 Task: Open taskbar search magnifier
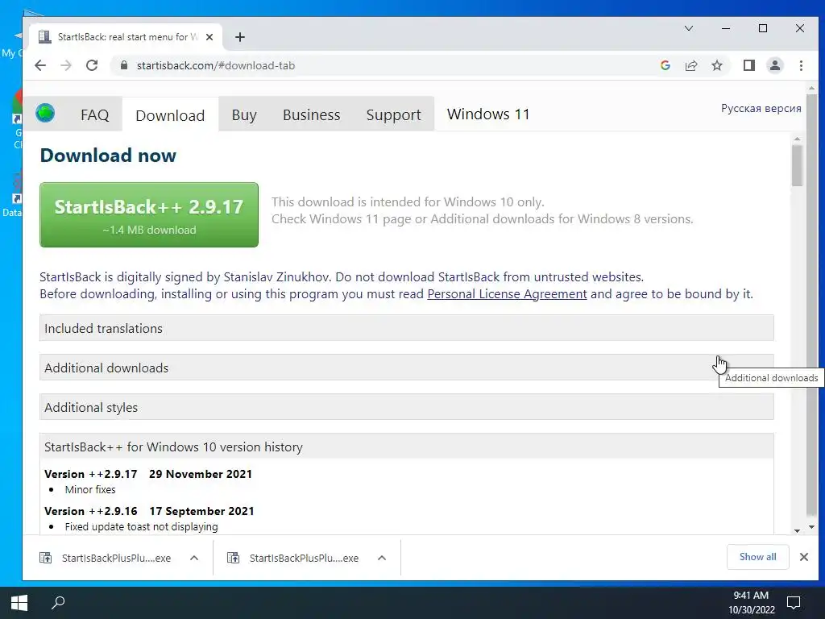coord(58,603)
